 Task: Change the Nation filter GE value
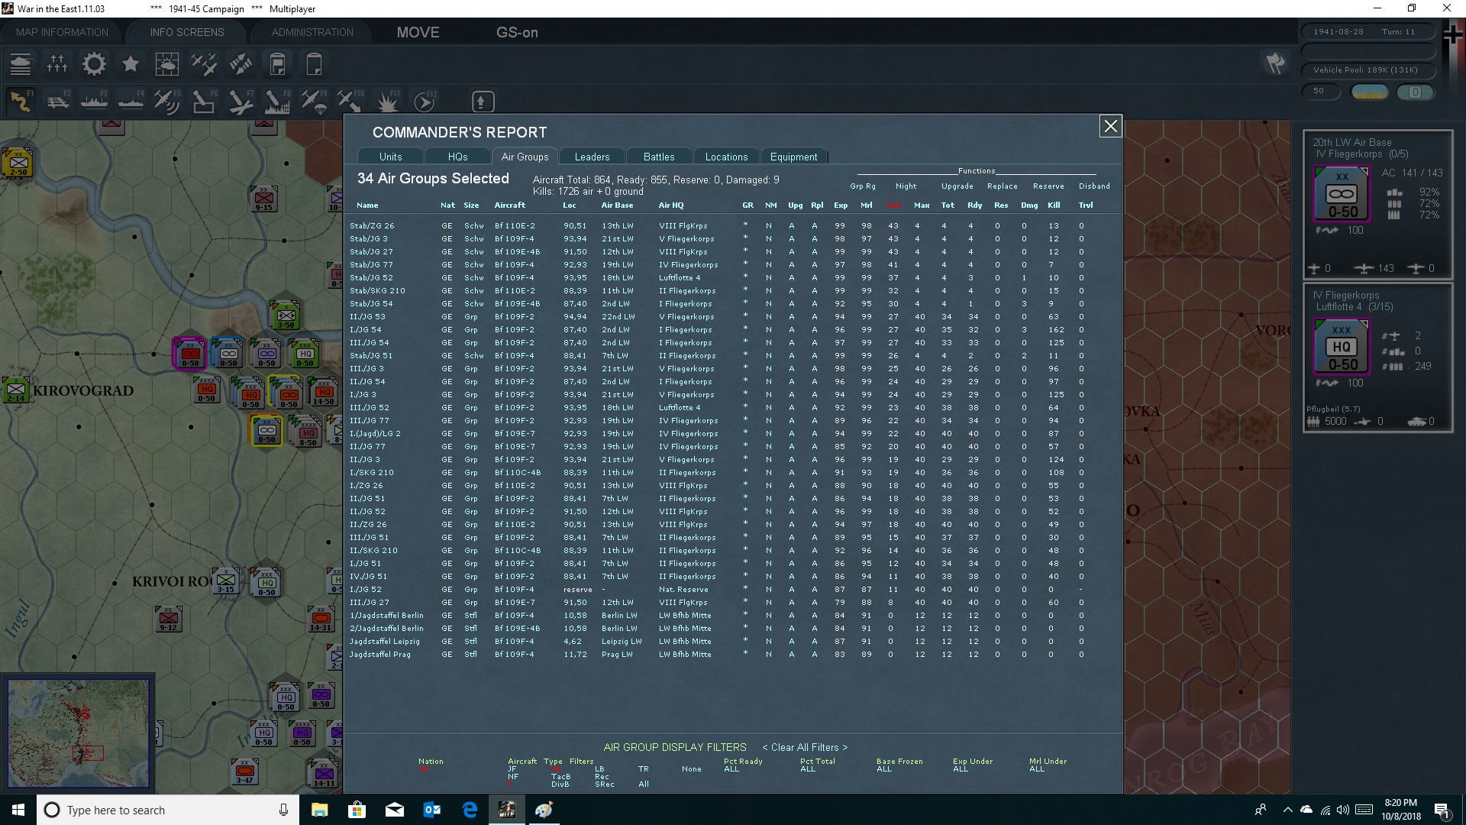click(425, 769)
